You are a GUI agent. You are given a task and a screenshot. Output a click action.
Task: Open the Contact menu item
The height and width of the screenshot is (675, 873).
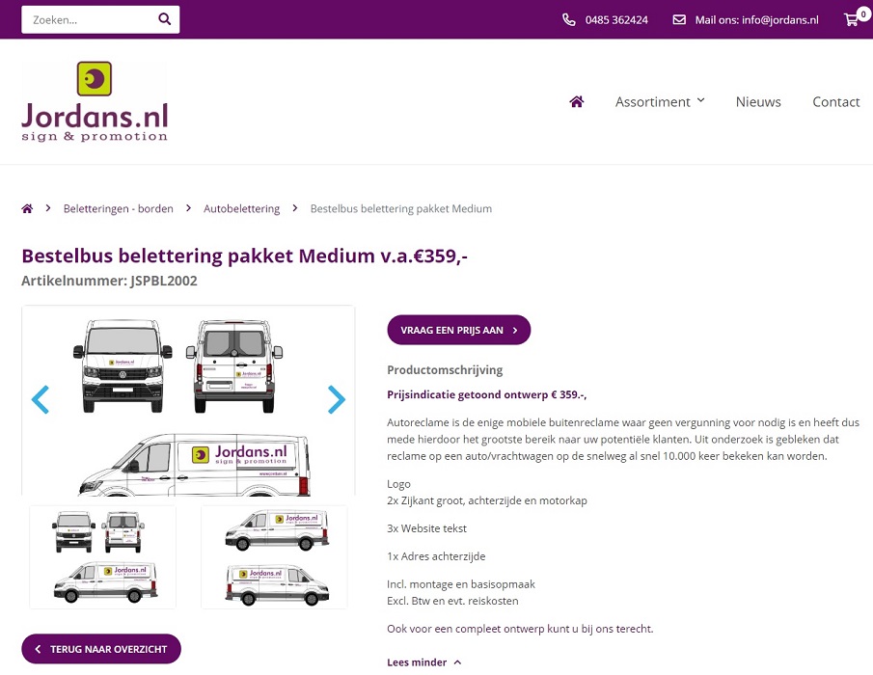click(835, 101)
